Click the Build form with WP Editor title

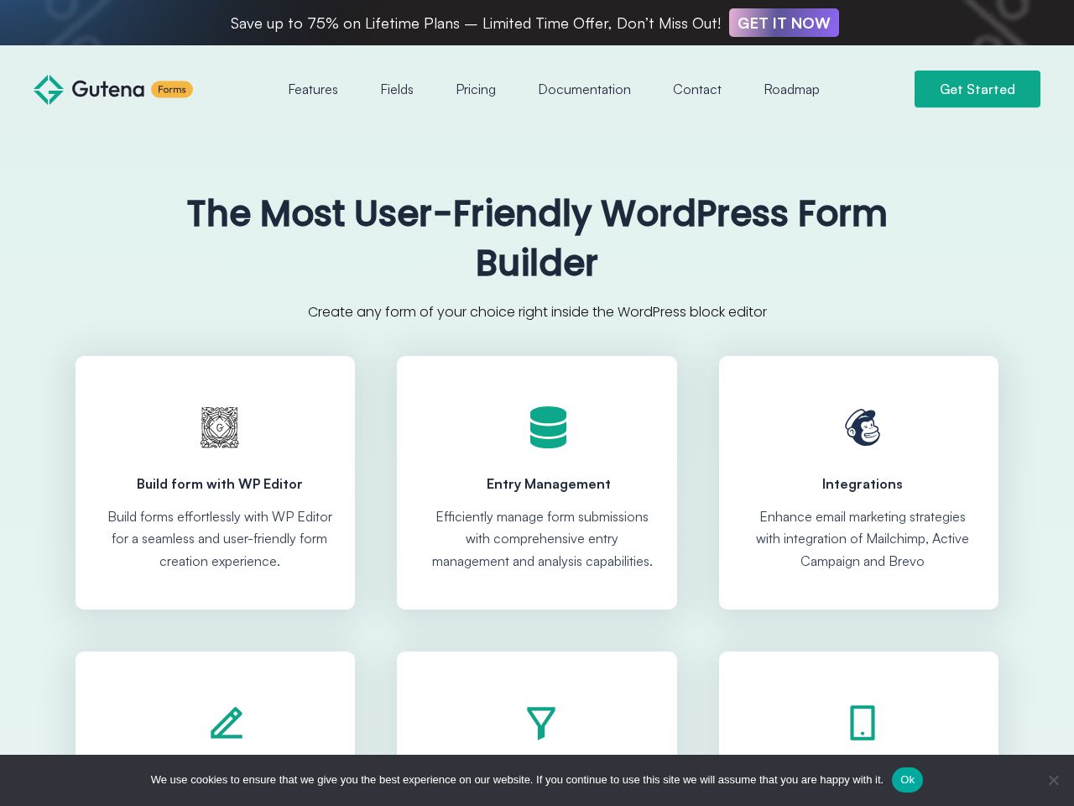click(220, 484)
